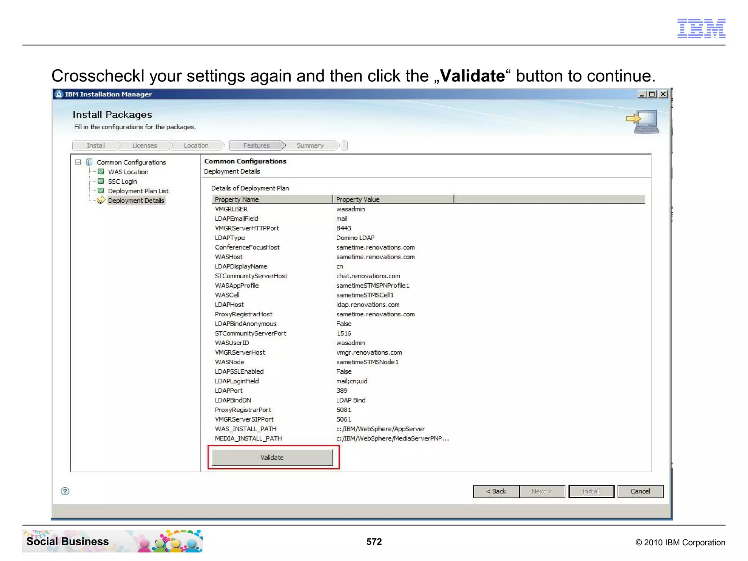748x561 pixels.
Task: Select the LDAPLoginField row
Action: 428,381
